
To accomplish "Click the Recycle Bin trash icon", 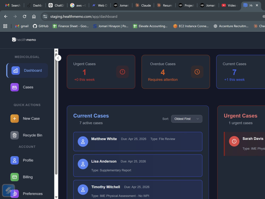I will (15, 135).
